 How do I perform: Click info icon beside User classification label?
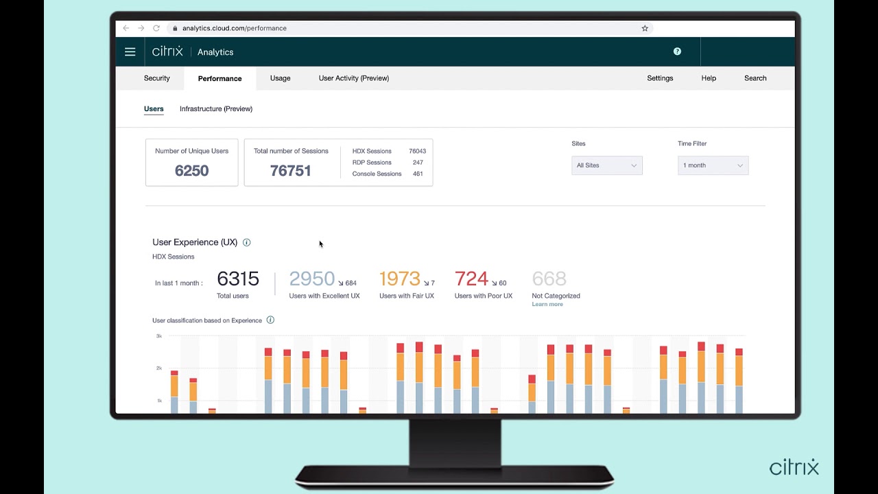pos(270,320)
